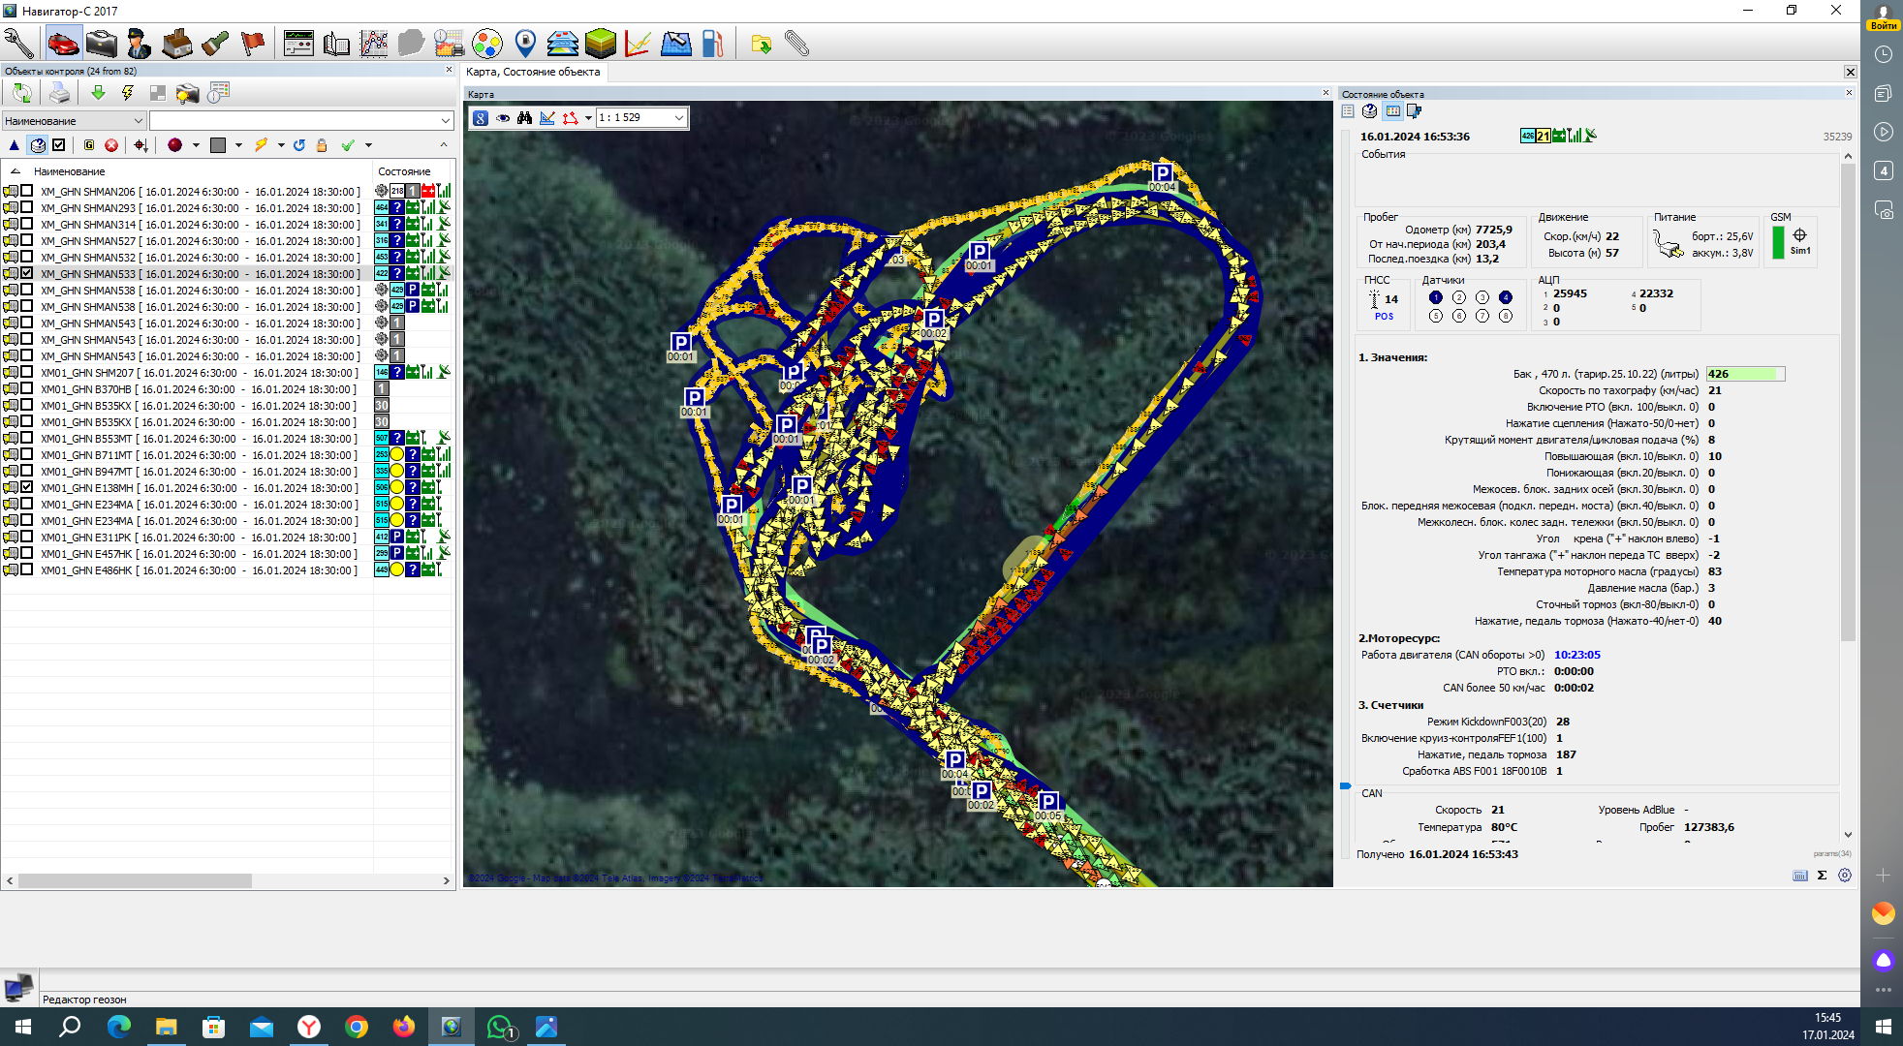Uncheck the XM01_GHN E138MH checkbox

pos(27,487)
